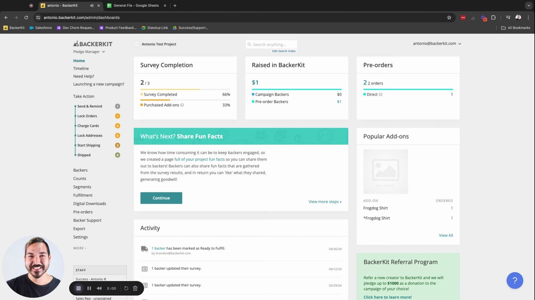The height and width of the screenshot is (300, 535).
Task: Restart the recording with the circular arrow
Action: coord(126,288)
